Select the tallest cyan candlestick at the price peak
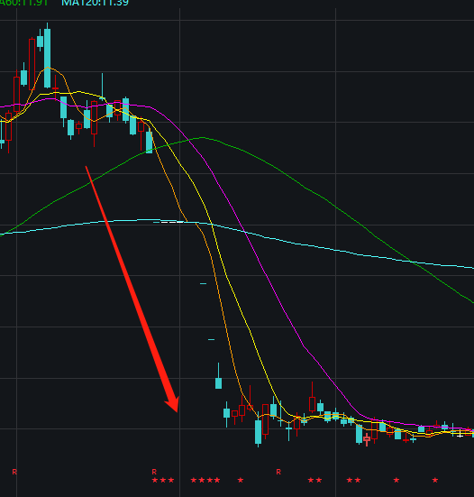The image size is (474, 497). (x=47, y=55)
